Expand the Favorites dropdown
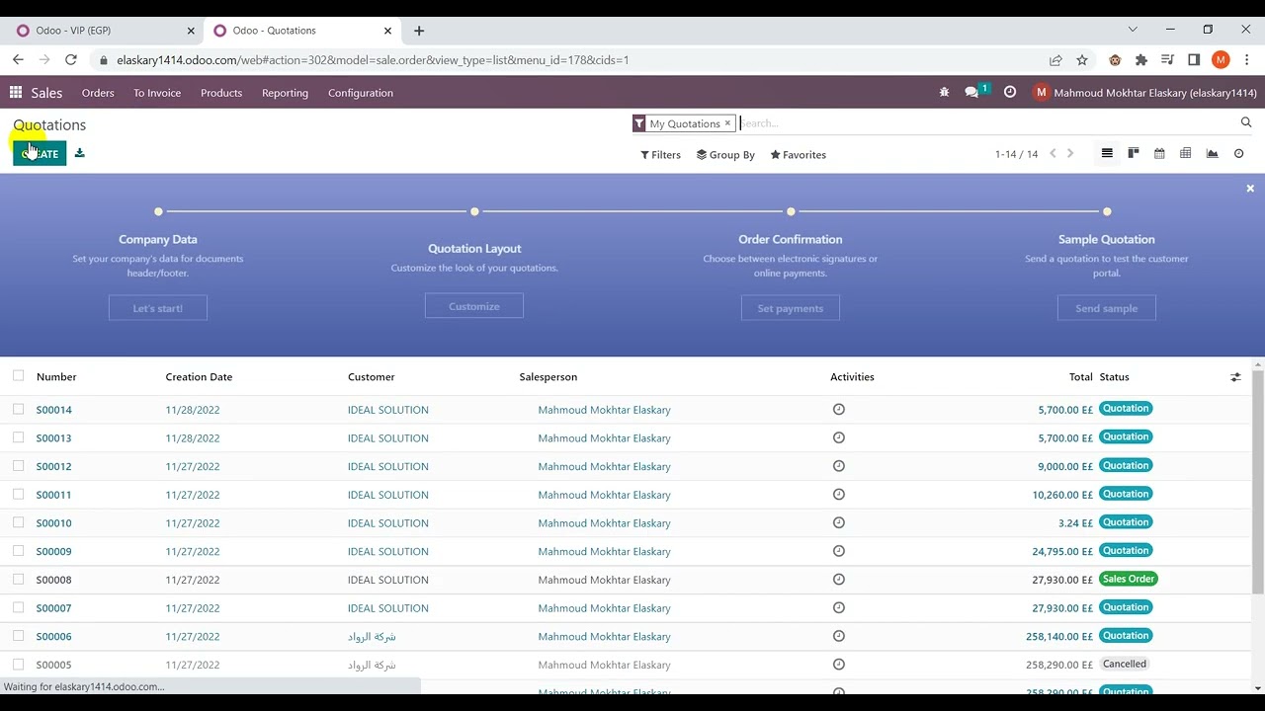The width and height of the screenshot is (1265, 711). (798, 155)
